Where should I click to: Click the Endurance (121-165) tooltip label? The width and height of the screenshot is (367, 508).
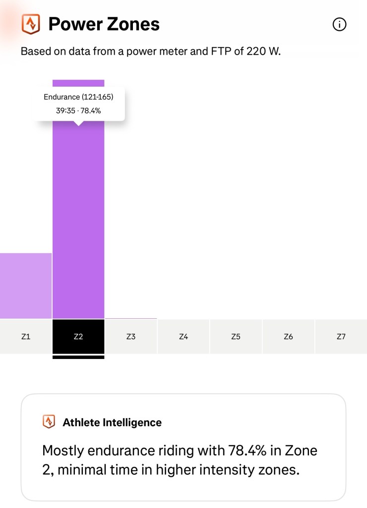point(78,97)
